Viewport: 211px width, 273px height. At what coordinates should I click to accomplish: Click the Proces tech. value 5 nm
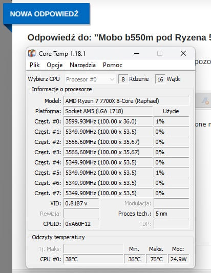click(171, 214)
